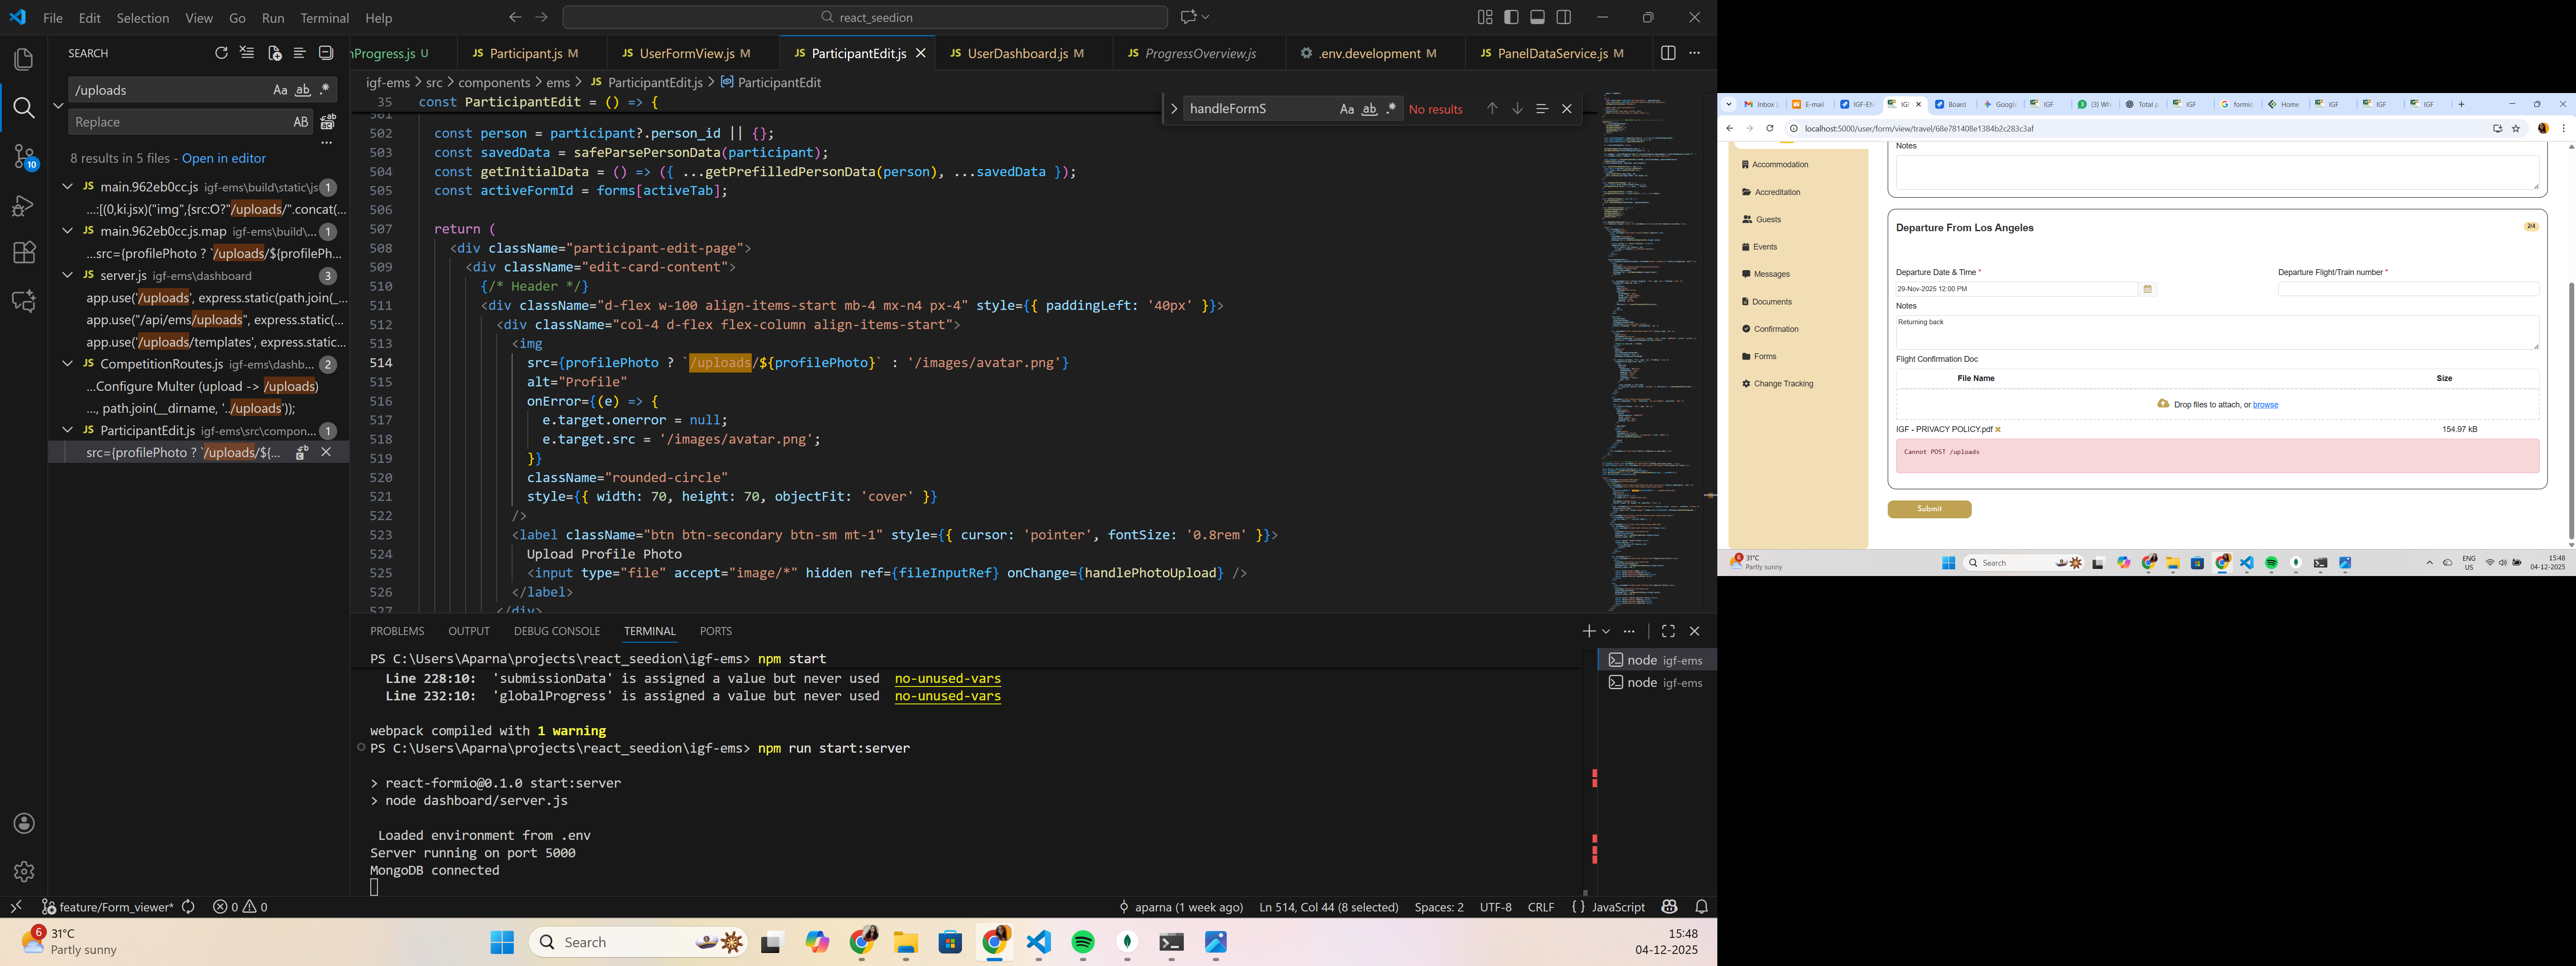Toggle Match Case in sidebar search
The height and width of the screenshot is (966, 2576).
(x=280, y=90)
